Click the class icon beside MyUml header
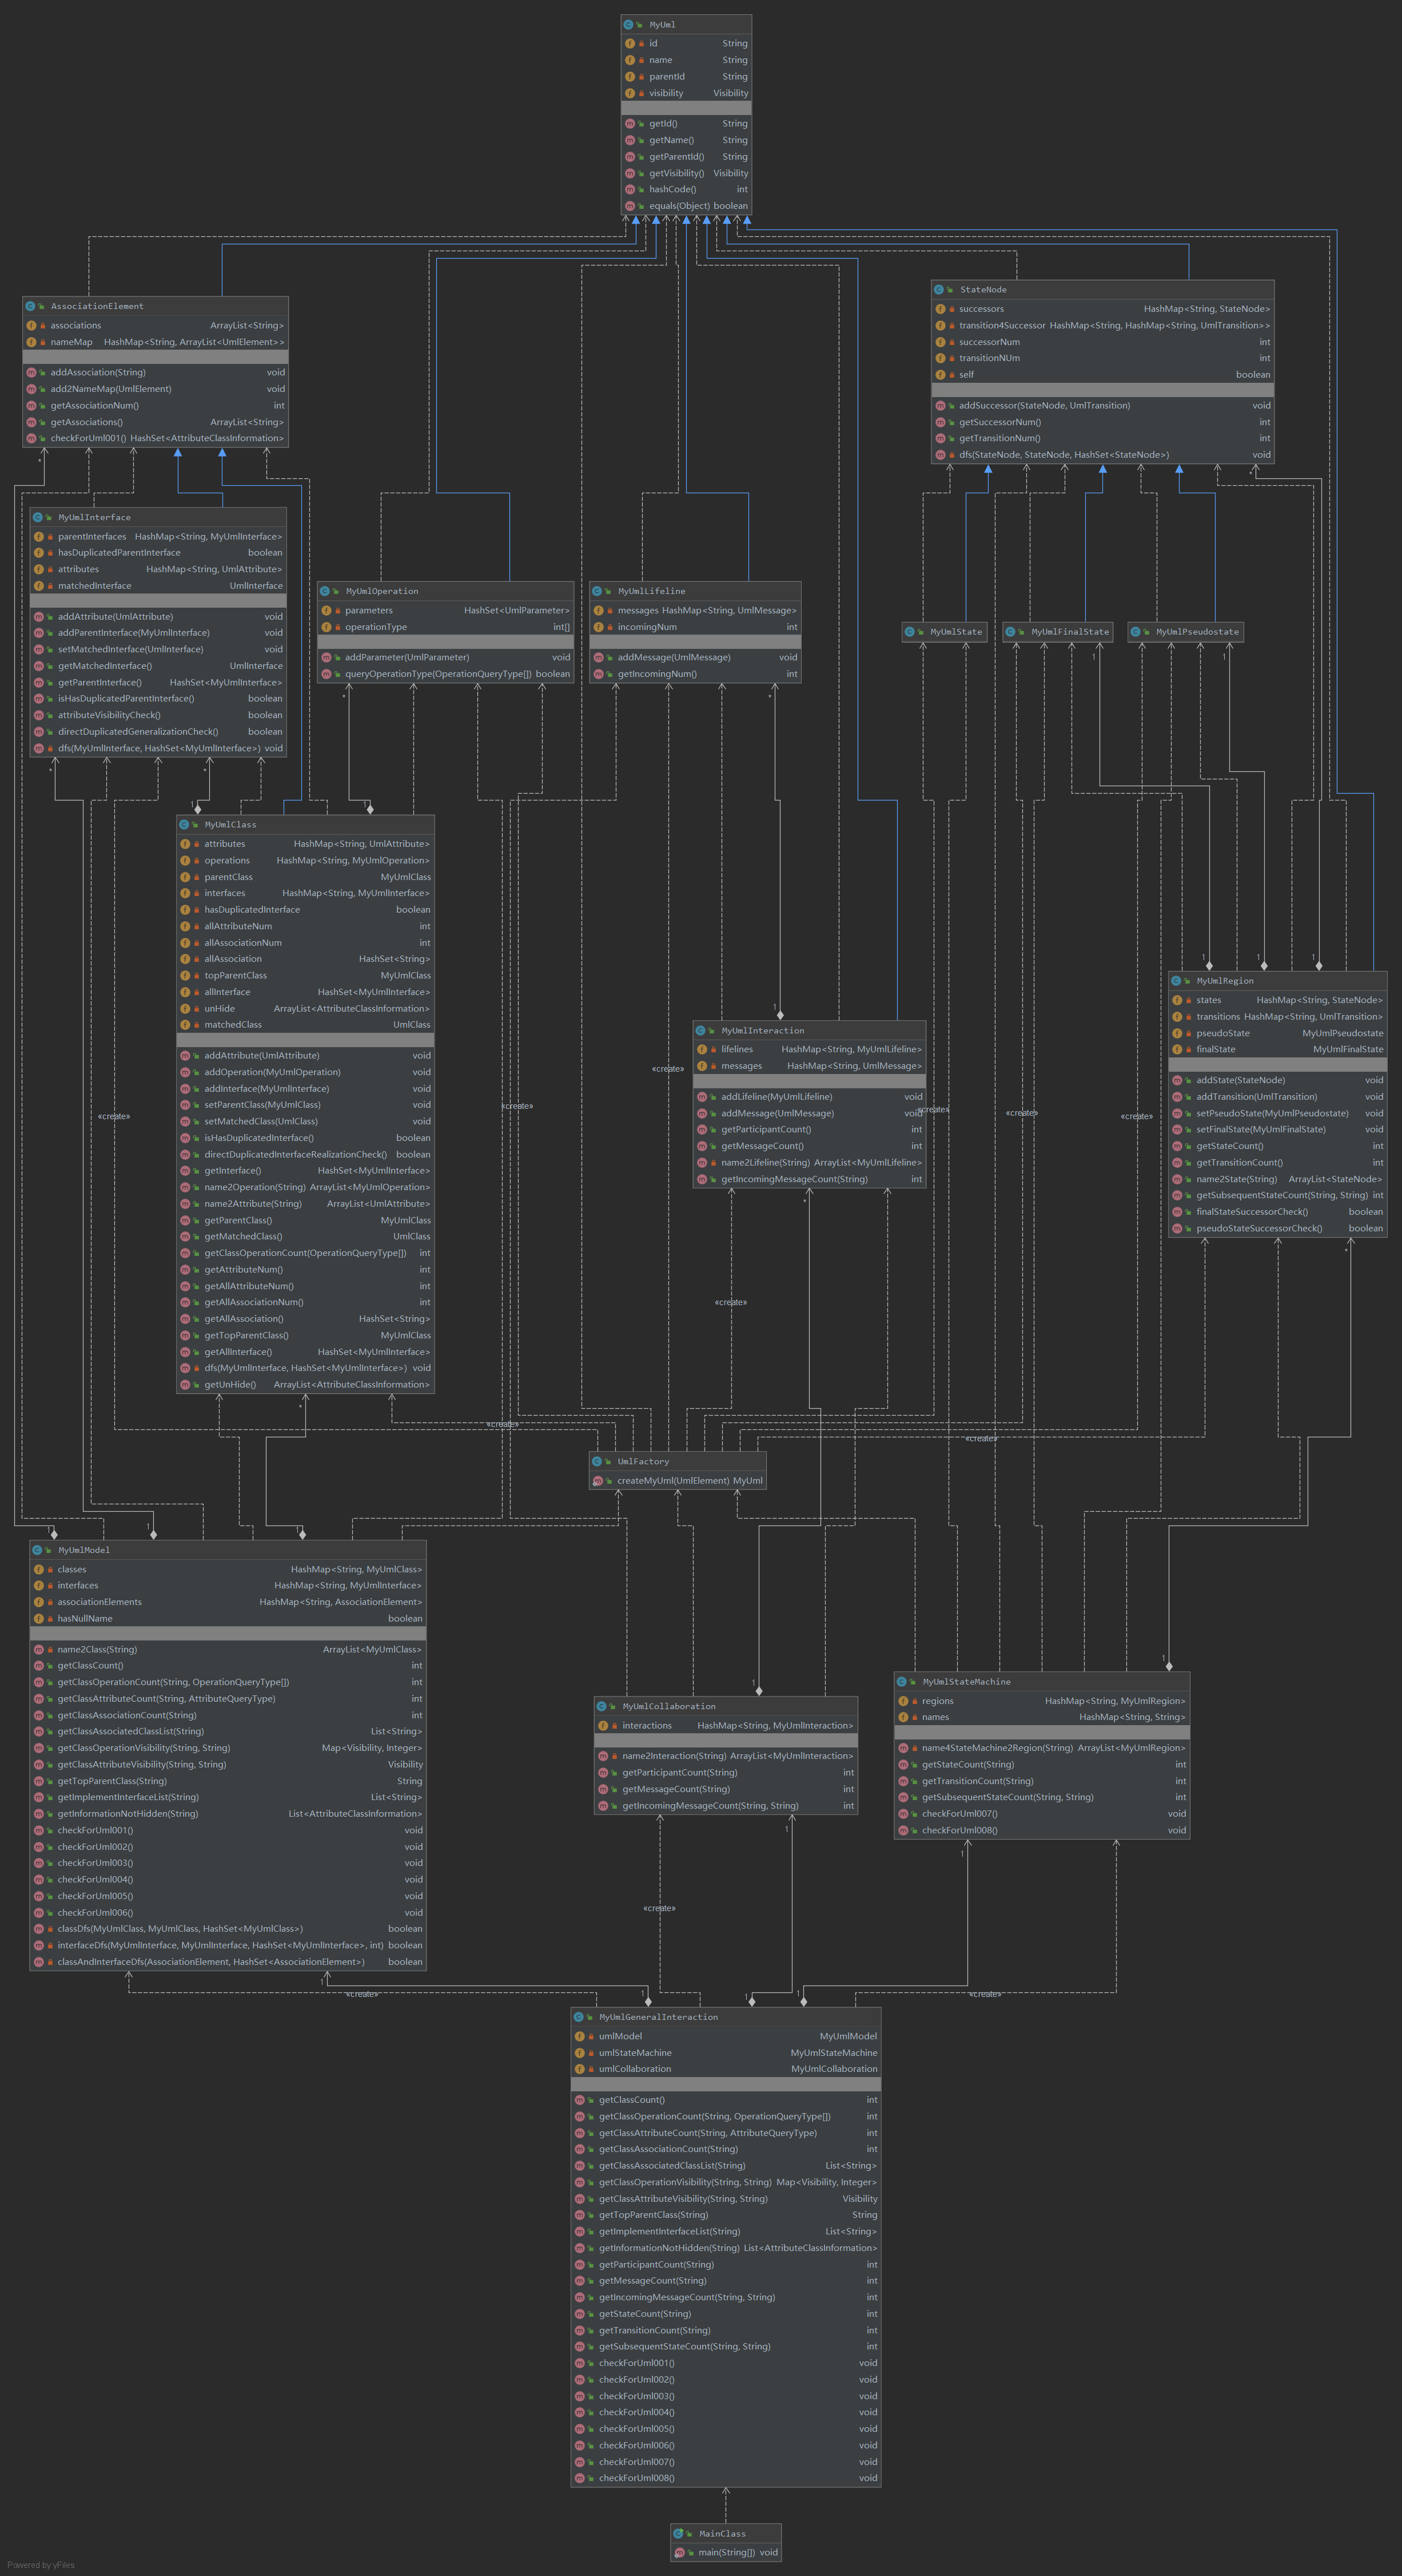 [628, 24]
